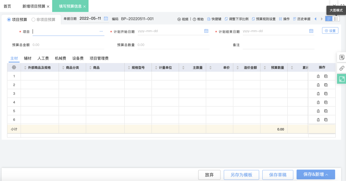346x181 pixels.
Task: Sort by 规格型号 column arrows
Action: pos(129,68)
